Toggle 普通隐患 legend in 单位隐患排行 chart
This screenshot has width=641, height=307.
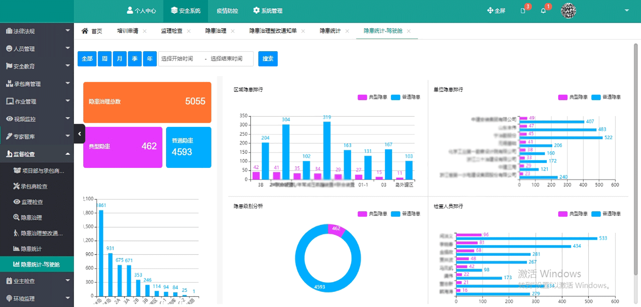pyautogui.click(x=606, y=97)
